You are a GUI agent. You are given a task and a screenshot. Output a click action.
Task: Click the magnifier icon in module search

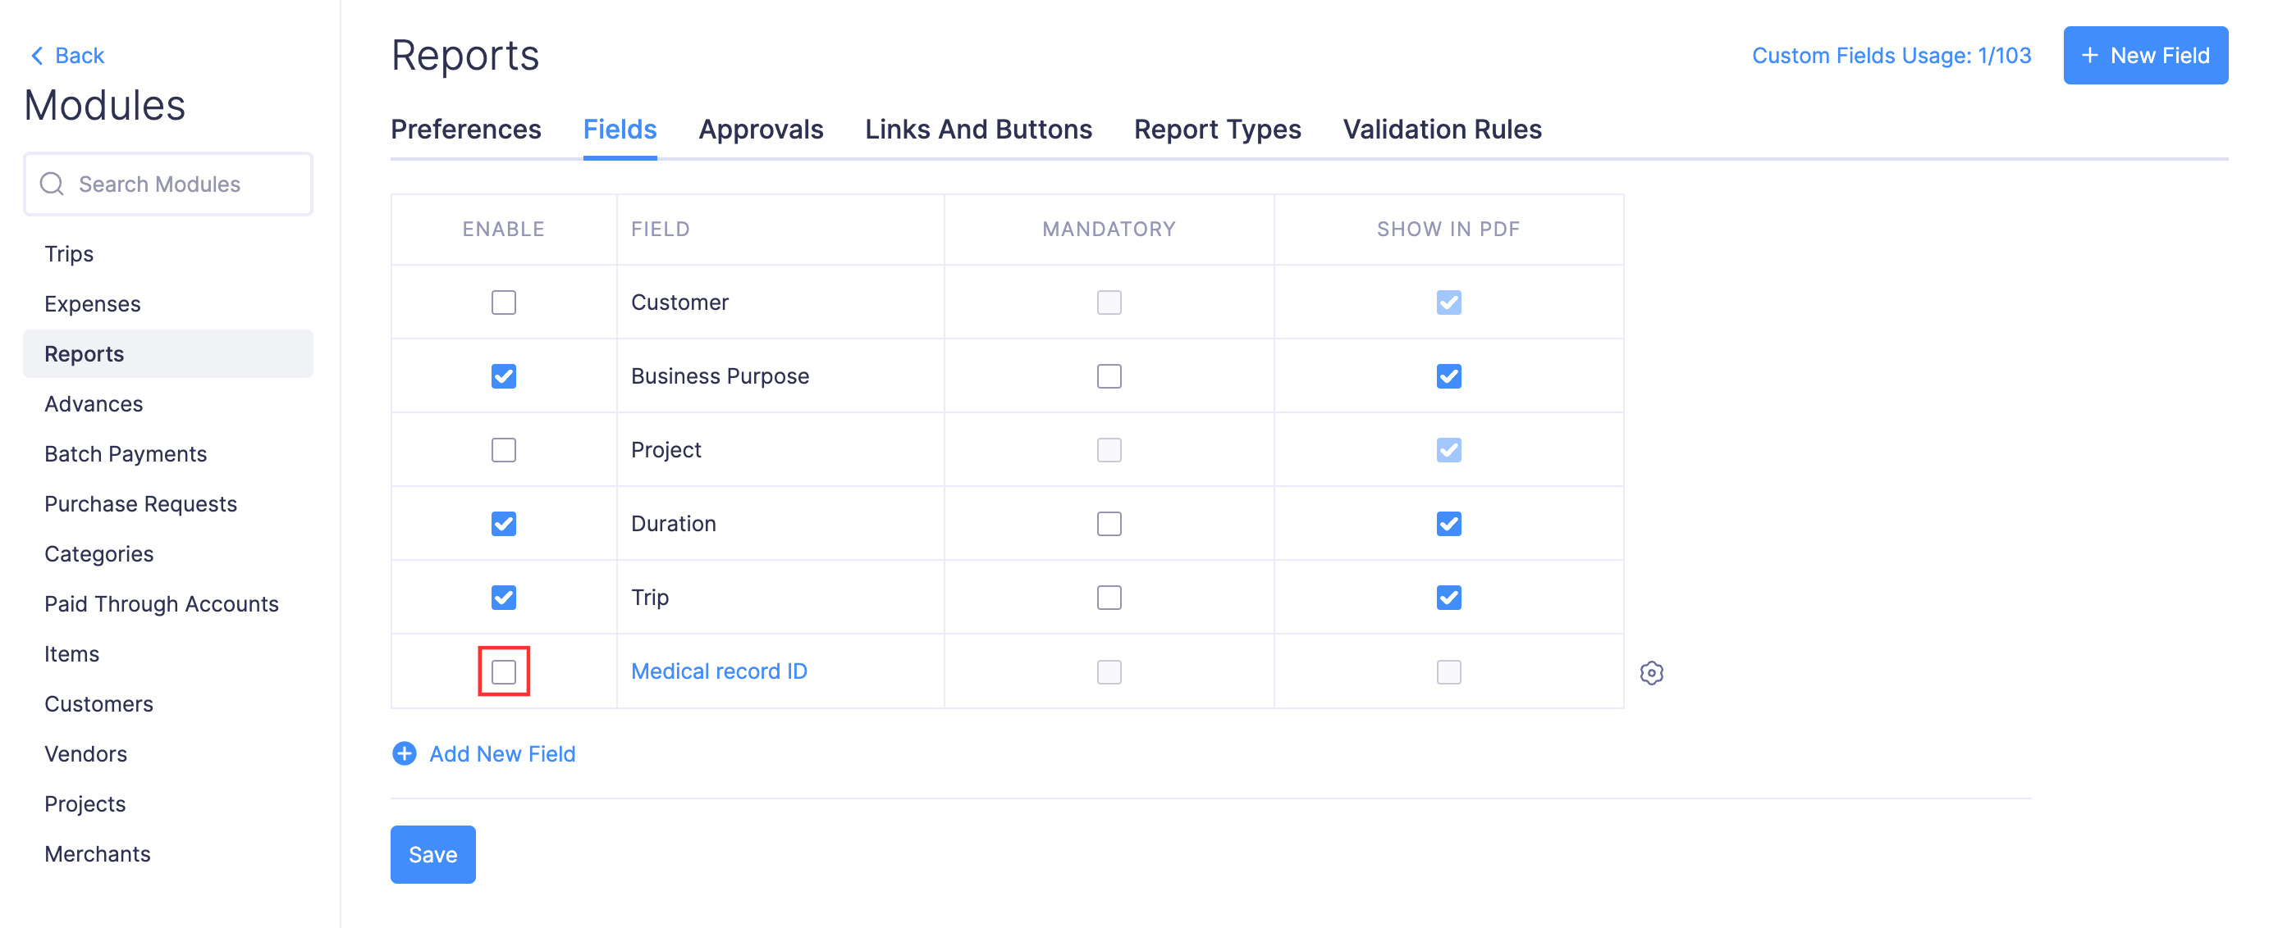53,184
